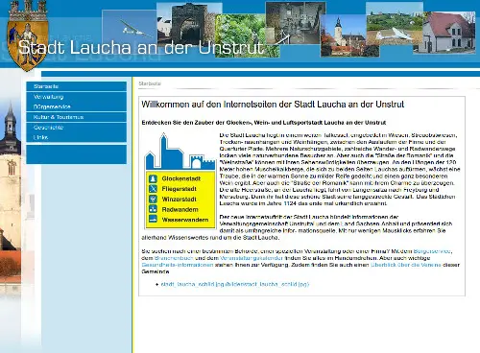Click the cycling icon beside Radwandern

pos(153,209)
